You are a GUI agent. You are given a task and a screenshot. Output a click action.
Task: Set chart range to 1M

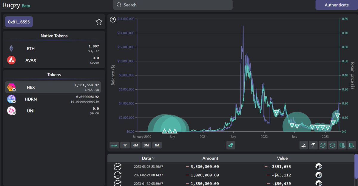(x=157, y=145)
